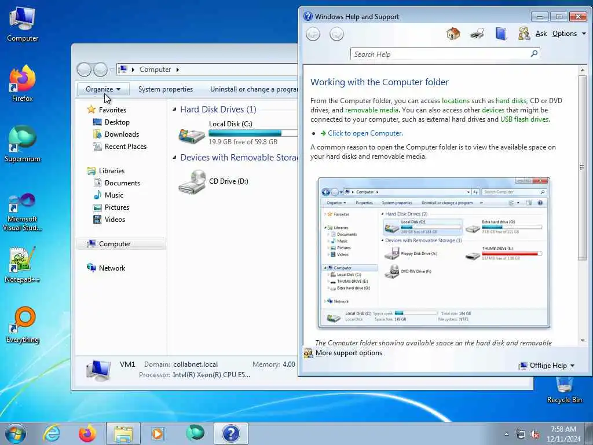The width and height of the screenshot is (593, 445).
Task: Select Computer in navigation pane
Action: click(115, 244)
